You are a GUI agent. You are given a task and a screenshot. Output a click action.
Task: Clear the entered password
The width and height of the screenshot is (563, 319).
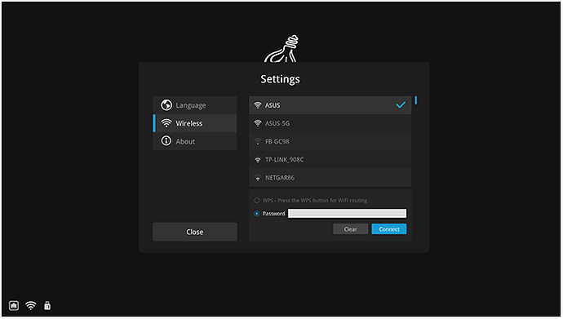[350, 229]
